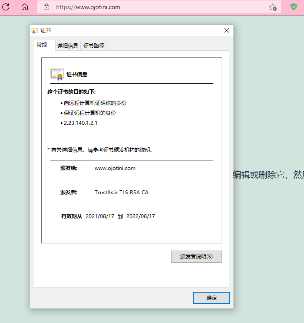
Task: Click the 颁发者: label
Action: (x=69, y=192)
